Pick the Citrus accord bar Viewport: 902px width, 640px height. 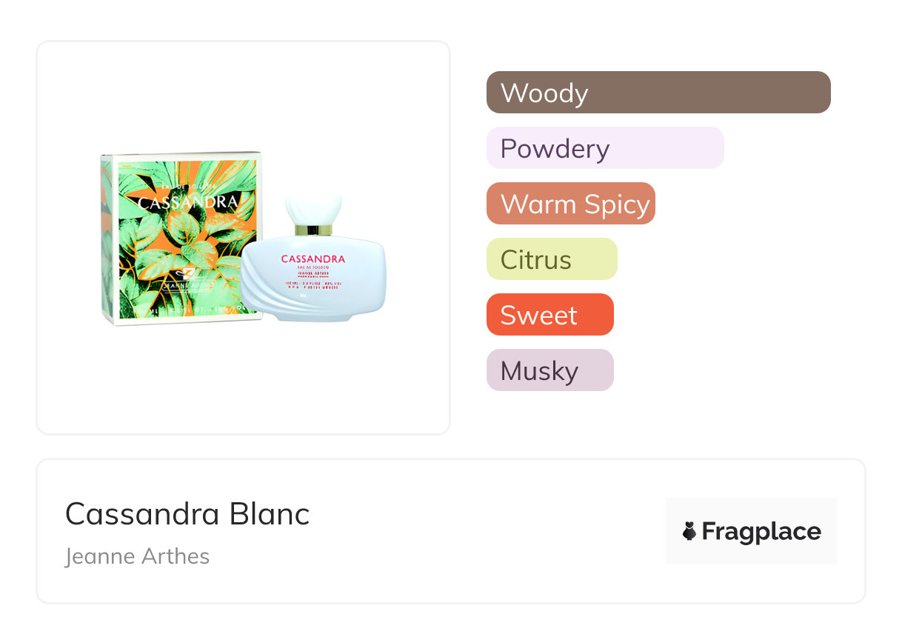click(x=551, y=259)
